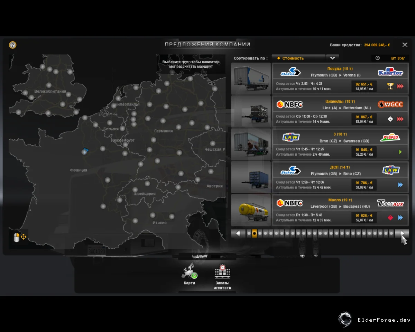Click the Posped destination company logo
The width and height of the screenshot is (415, 332).
click(x=390, y=137)
